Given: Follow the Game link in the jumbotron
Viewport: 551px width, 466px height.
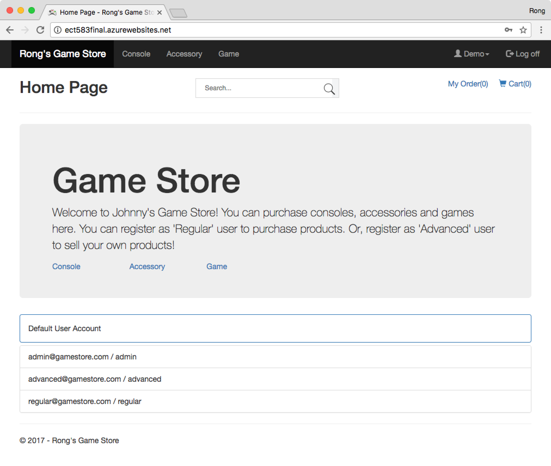Looking at the screenshot, I should point(217,266).
